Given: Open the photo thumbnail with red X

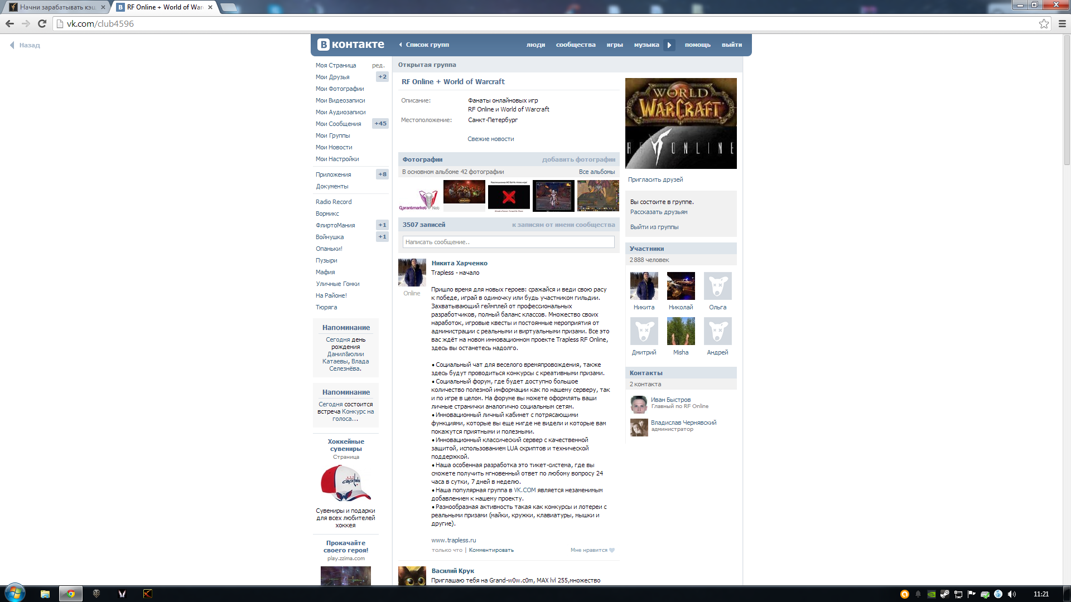Looking at the screenshot, I should [509, 196].
